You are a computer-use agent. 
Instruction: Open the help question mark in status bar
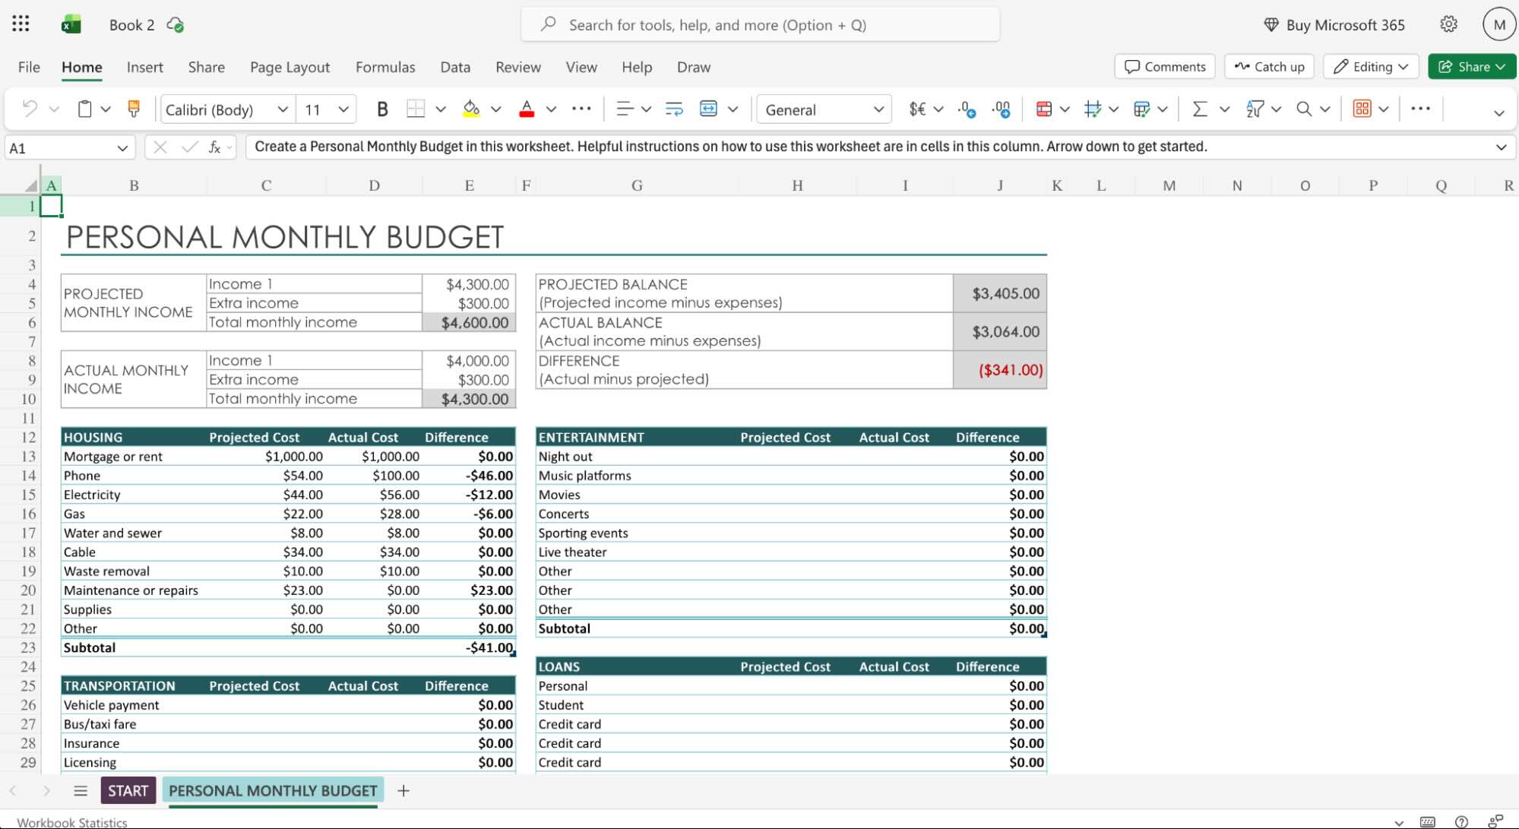pos(1460,821)
